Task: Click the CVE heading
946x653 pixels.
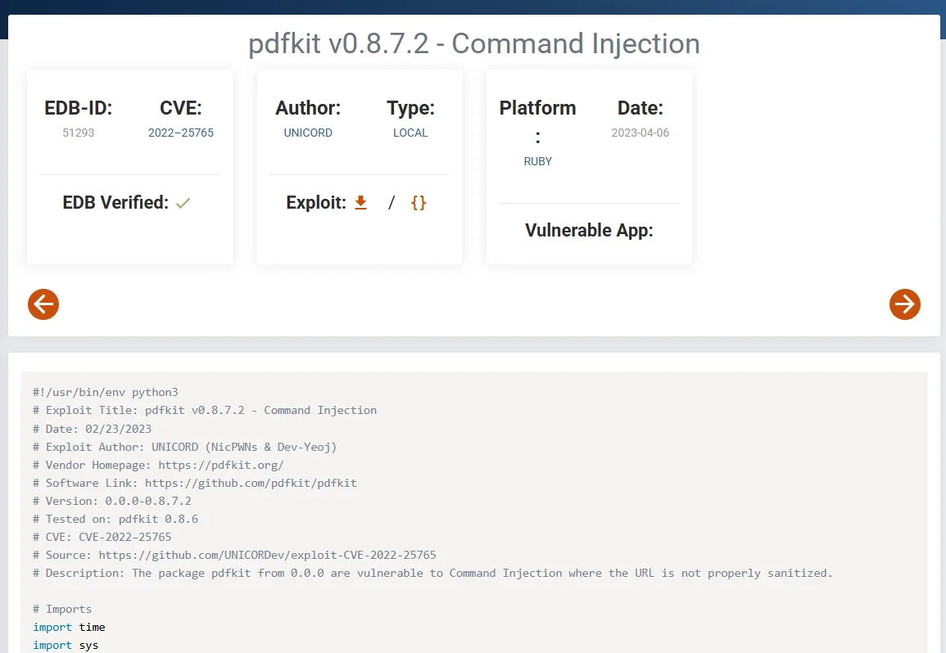Action: coord(181,108)
